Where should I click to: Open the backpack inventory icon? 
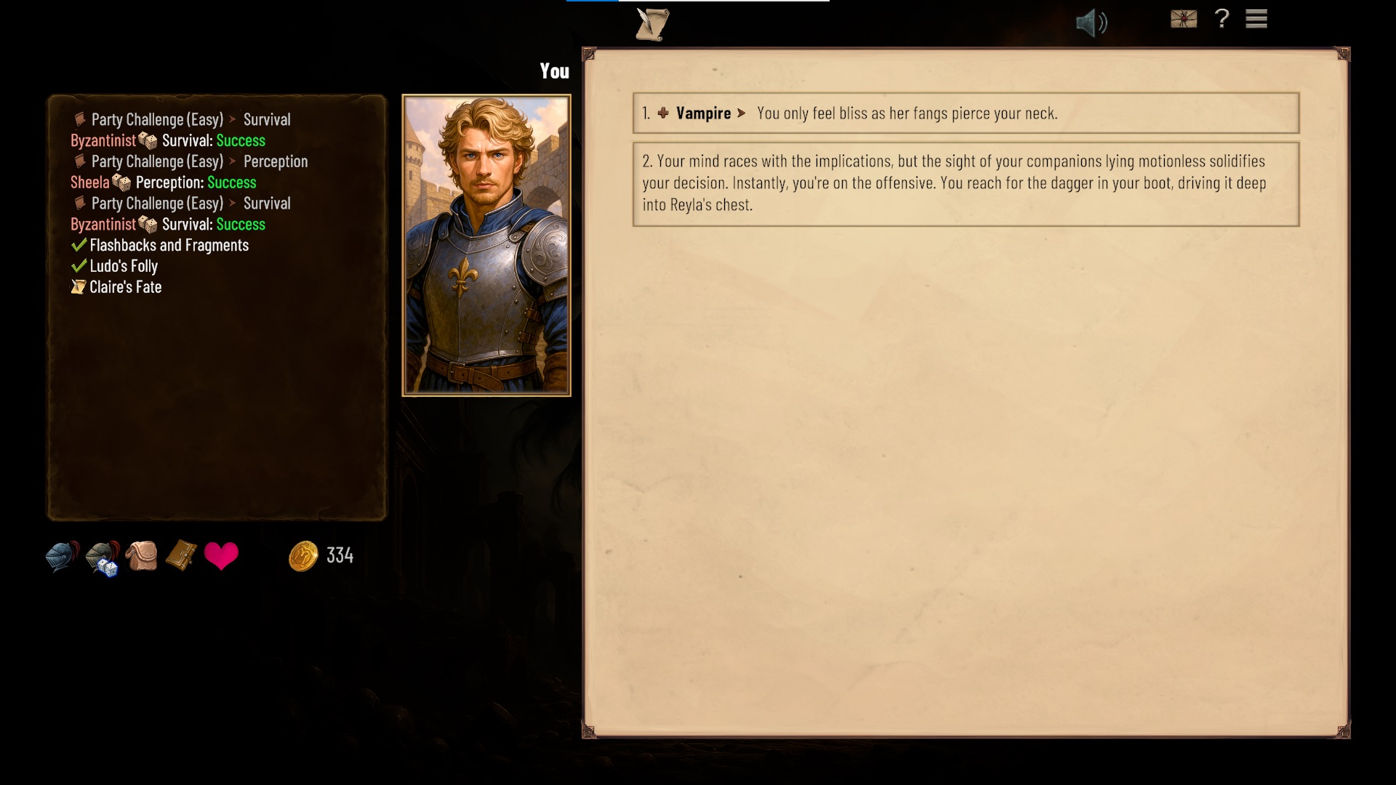pyautogui.click(x=142, y=556)
